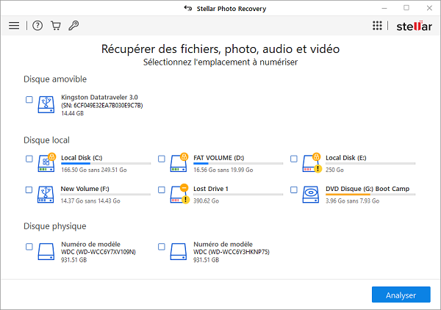Check the Local Disk (C:) checkbox
441x310 pixels.
[29, 159]
